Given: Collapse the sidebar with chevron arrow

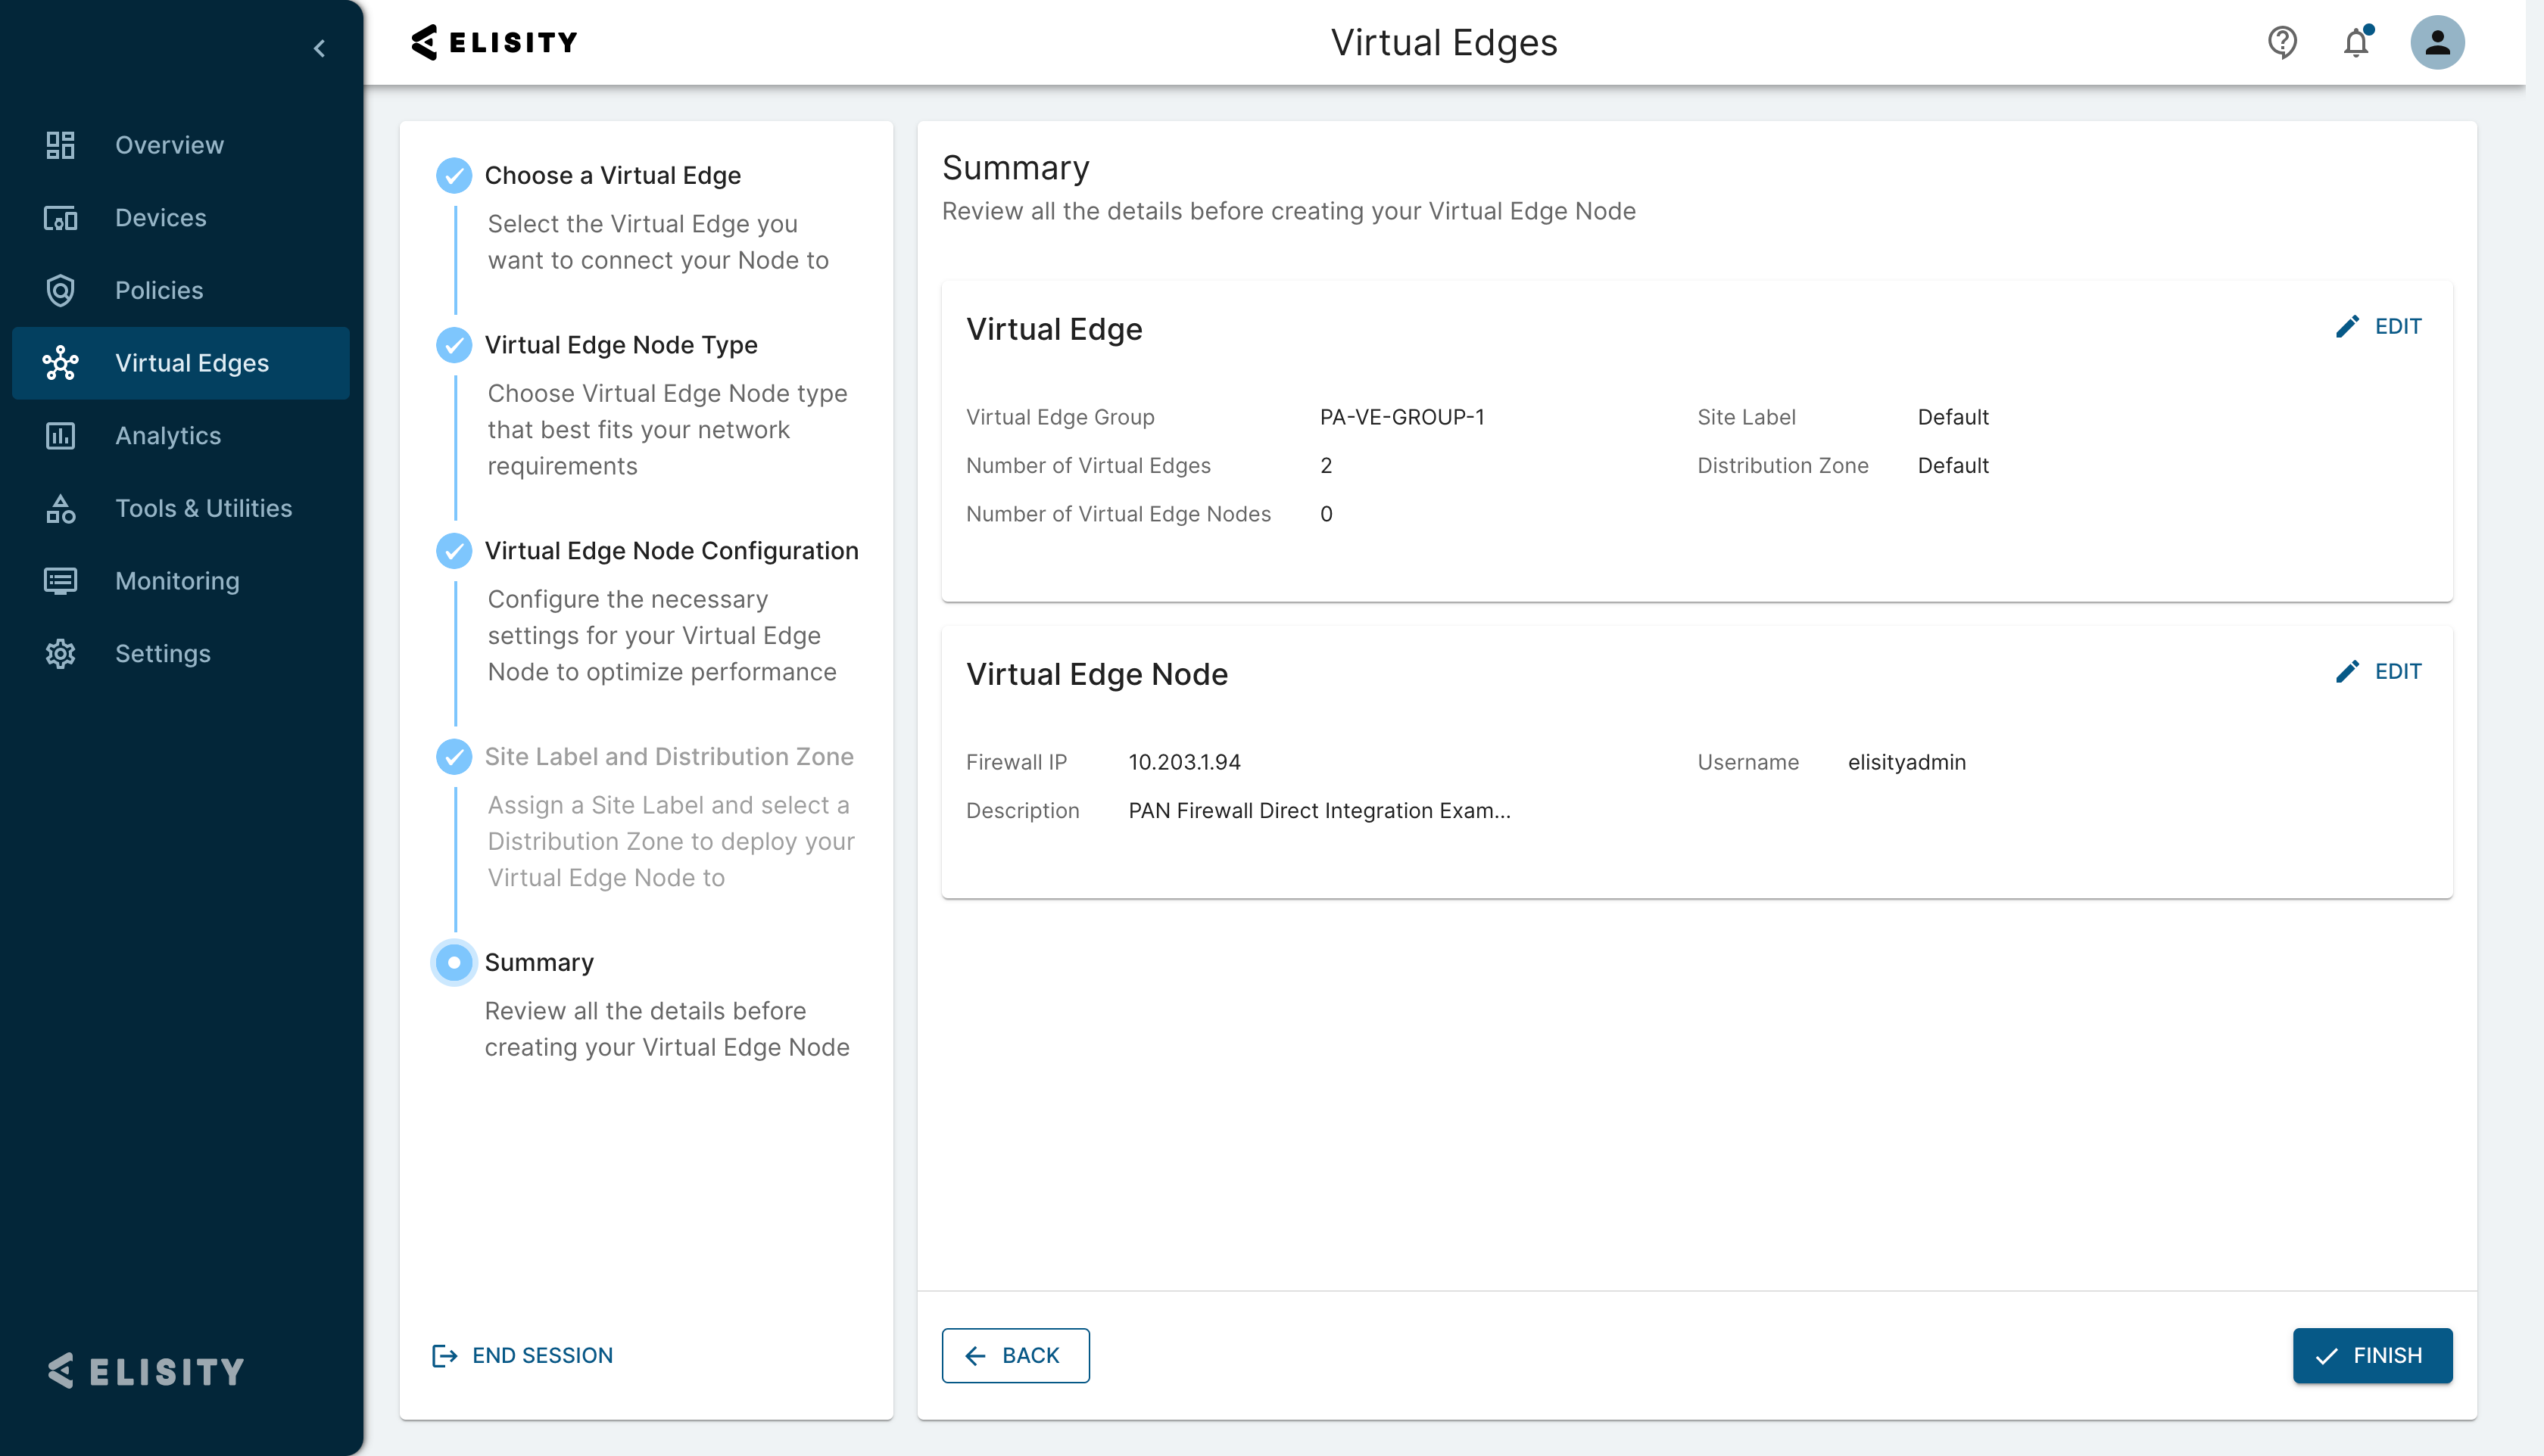Looking at the screenshot, I should coord(319,48).
